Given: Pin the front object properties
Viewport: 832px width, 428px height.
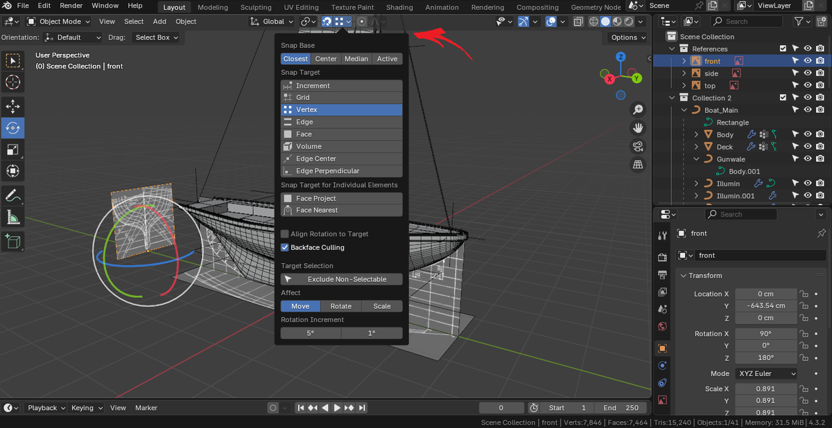Looking at the screenshot, I should 822,233.
